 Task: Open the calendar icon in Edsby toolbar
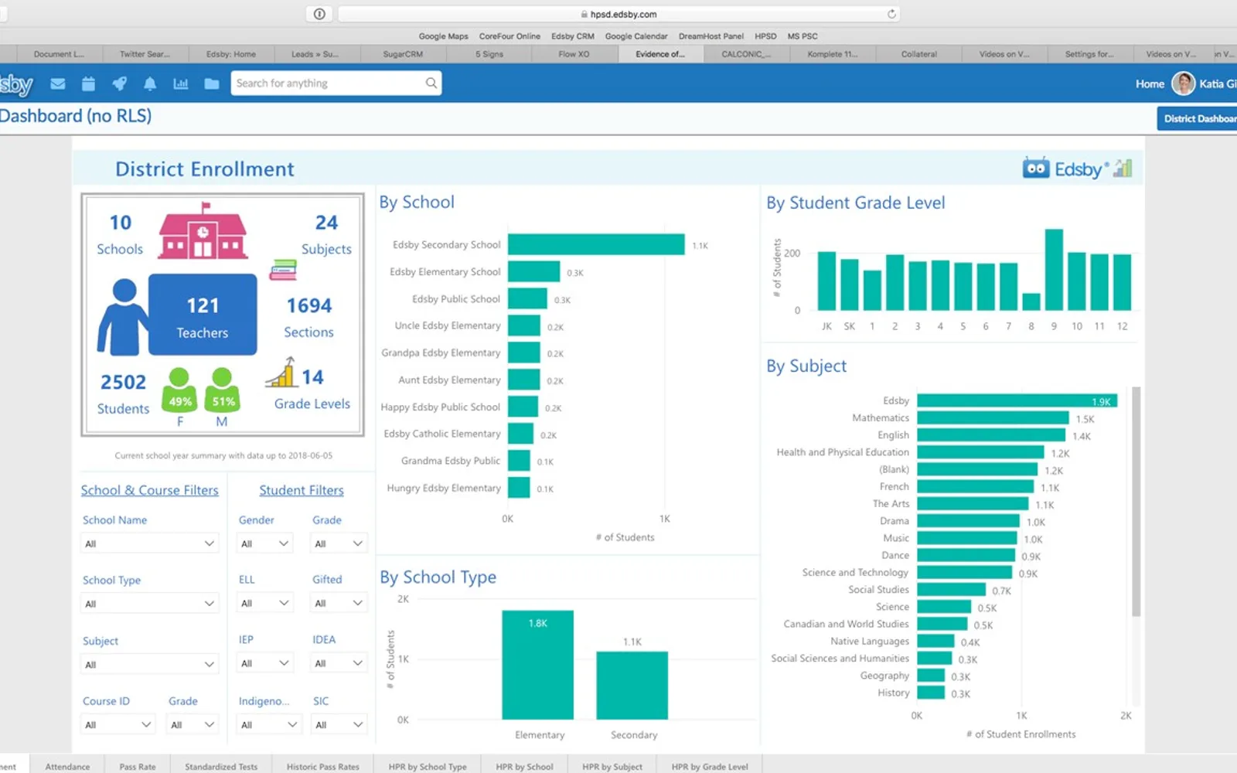(88, 83)
